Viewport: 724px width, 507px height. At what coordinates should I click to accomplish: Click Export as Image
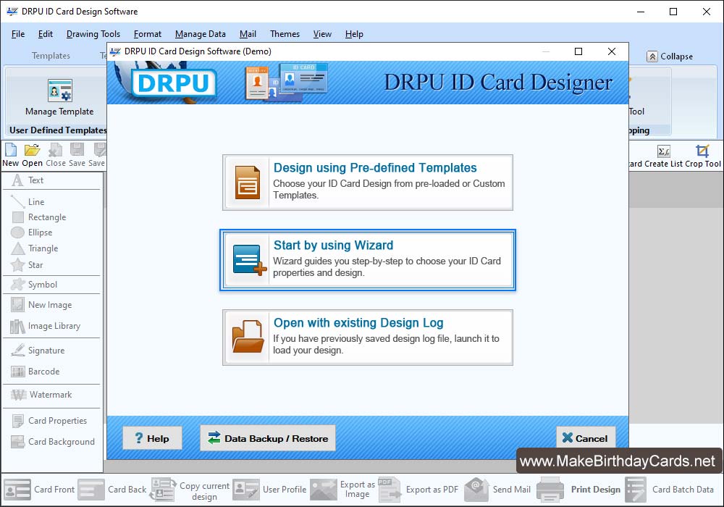click(x=342, y=490)
